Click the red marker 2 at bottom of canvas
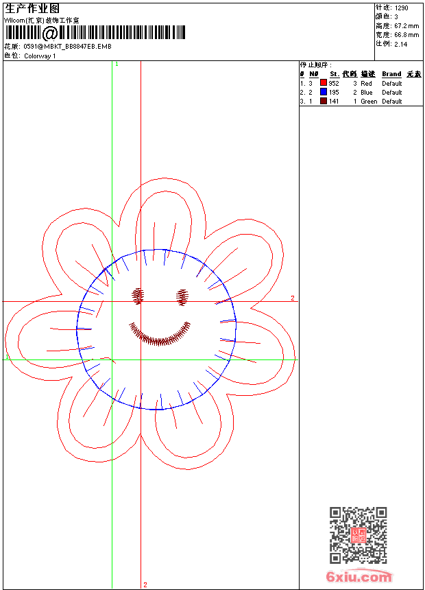This screenshot has width=425, height=590. click(x=145, y=585)
